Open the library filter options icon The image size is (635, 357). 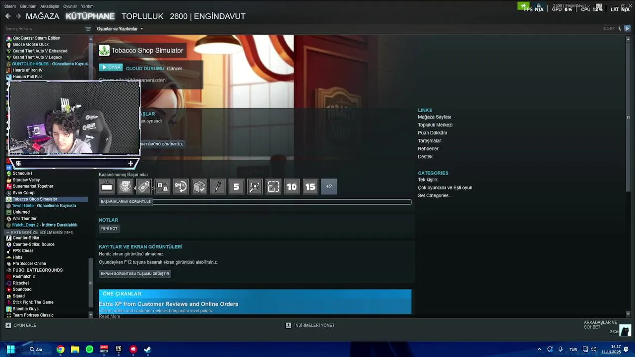click(x=88, y=29)
